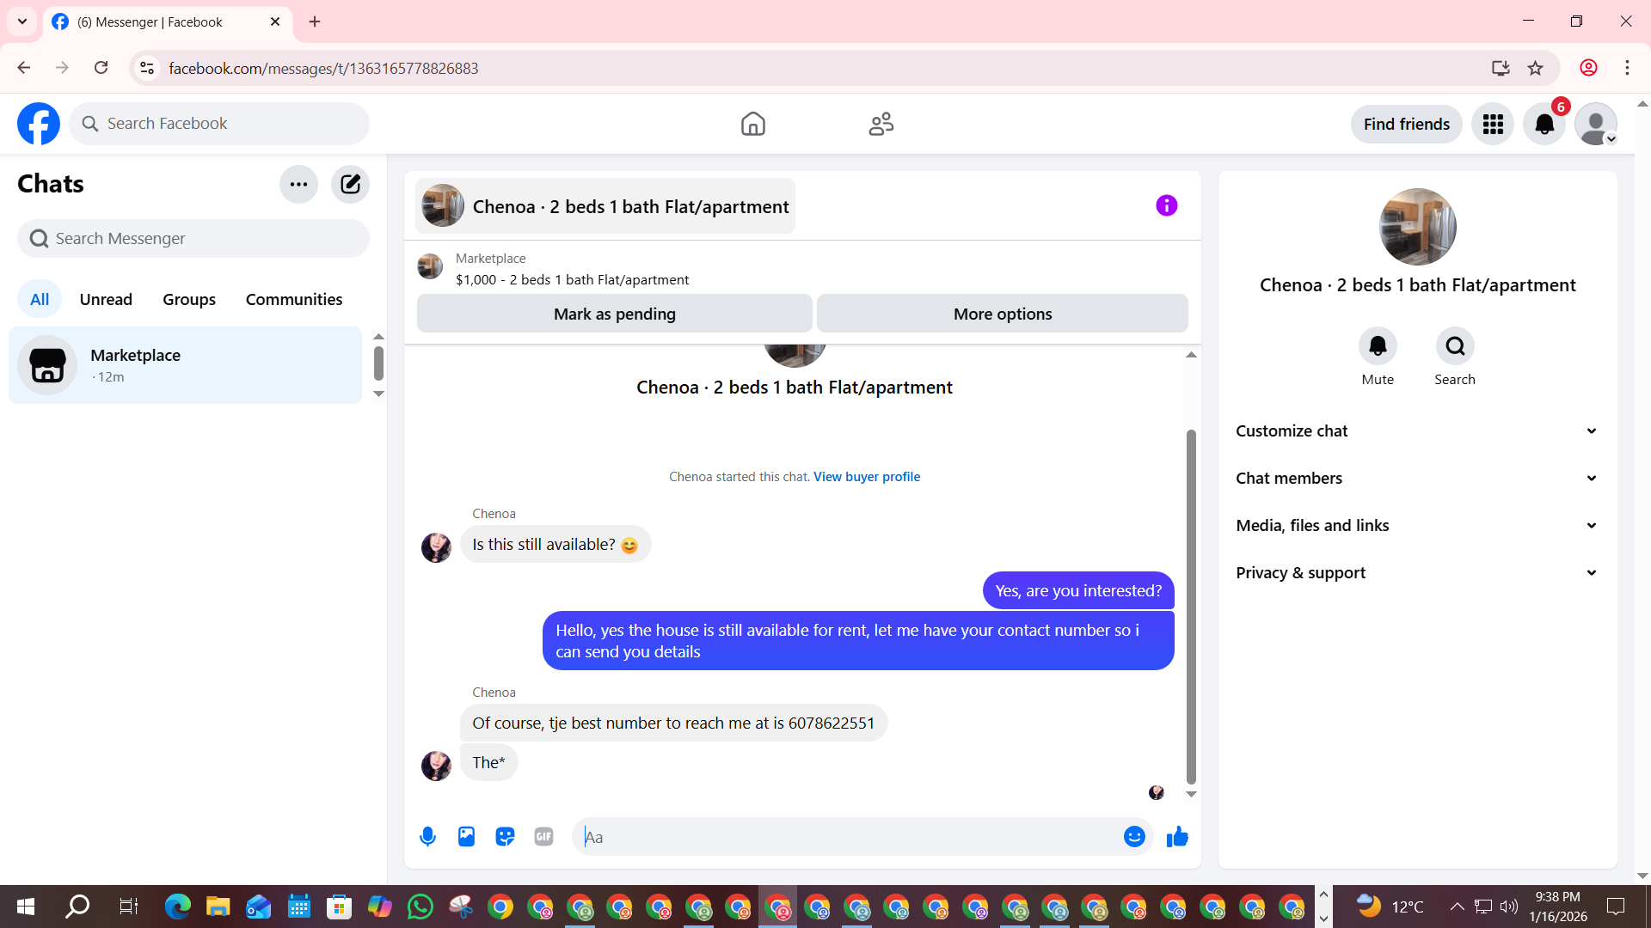This screenshot has width=1651, height=928.
Task: Mute this conversation
Action: [1378, 346]
